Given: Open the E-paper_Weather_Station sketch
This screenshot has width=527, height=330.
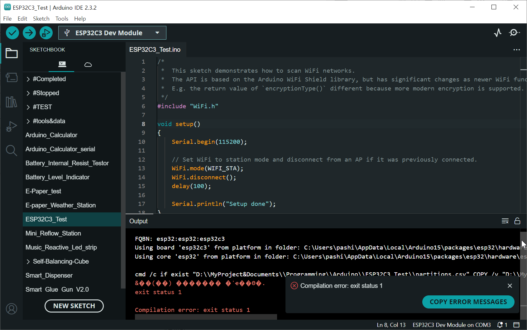Looking at the screenshot, I should pyautogui.click(x=72, y=205).
